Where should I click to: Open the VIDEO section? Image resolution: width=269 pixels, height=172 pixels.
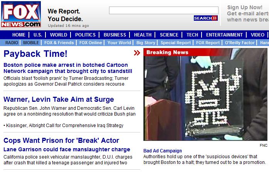(257, 35)
